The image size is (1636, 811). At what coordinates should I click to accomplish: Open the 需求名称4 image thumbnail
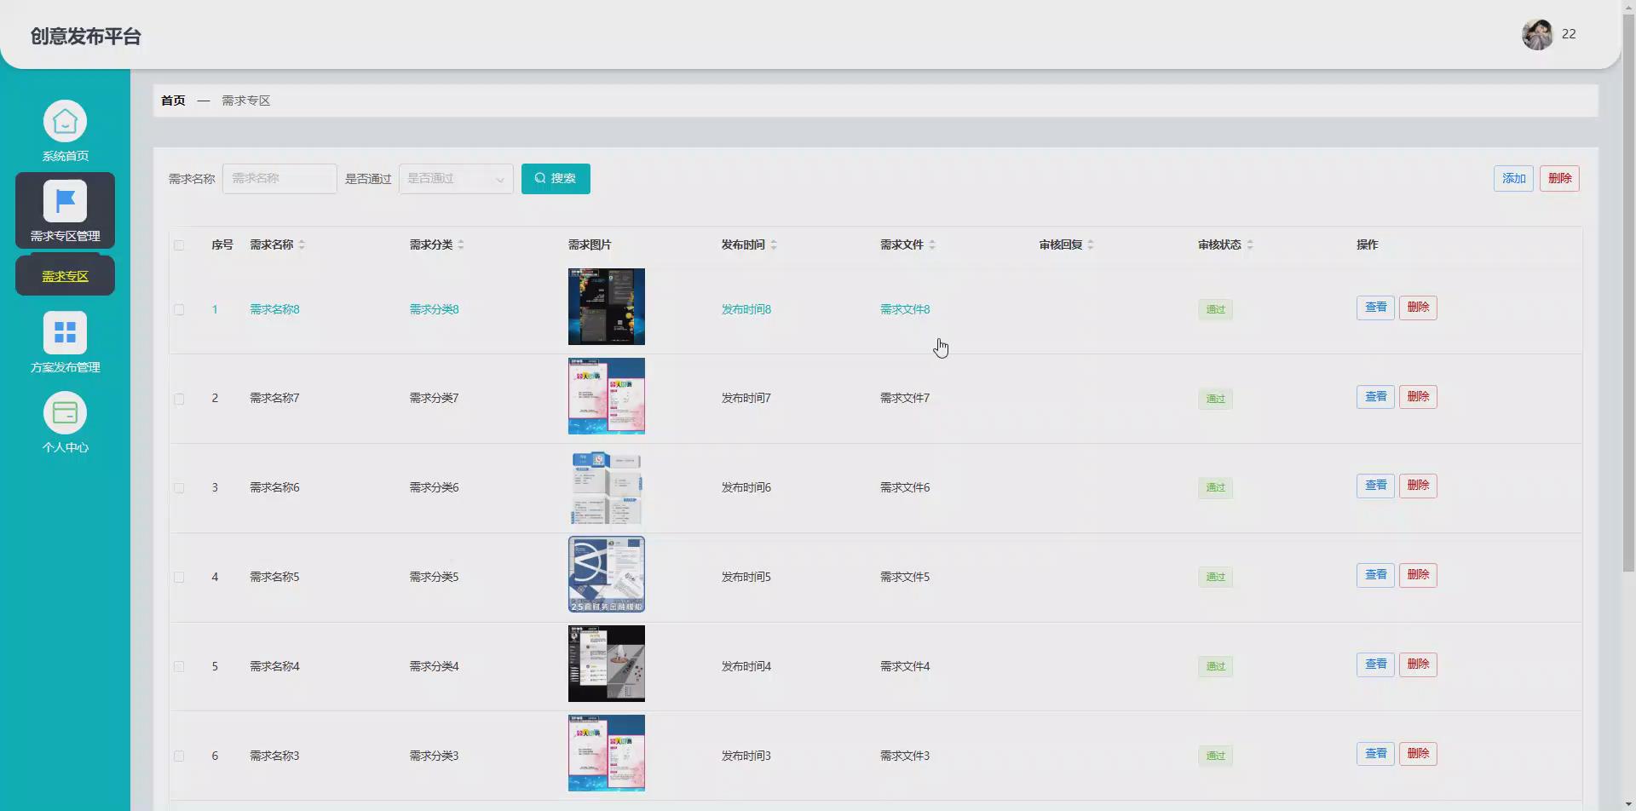click(x=607, y=664)
